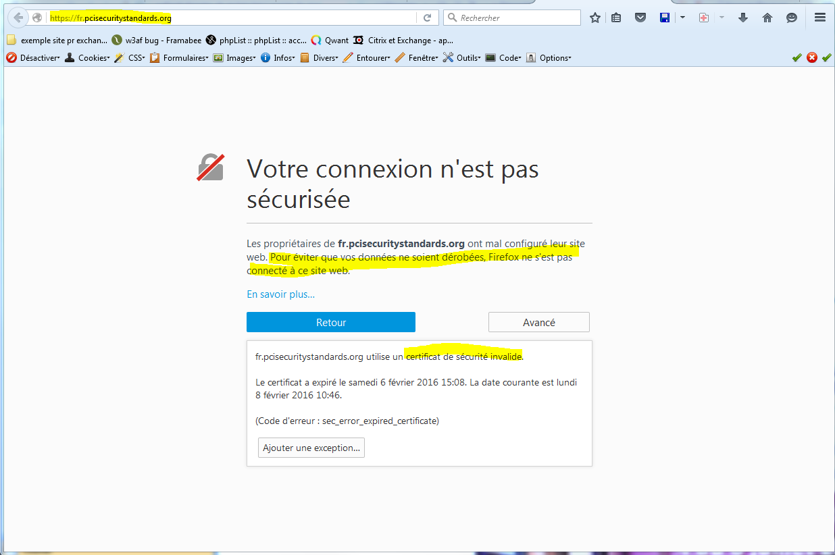Viewport: 835px width, 555px height.
Task: Click the browser back arrow button
Action: coord(19,18)
